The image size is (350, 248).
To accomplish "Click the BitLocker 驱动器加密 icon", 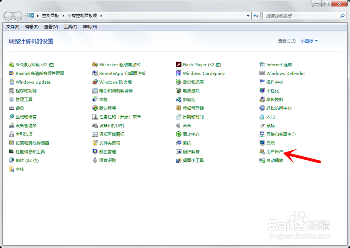I will tap(95, 64).
